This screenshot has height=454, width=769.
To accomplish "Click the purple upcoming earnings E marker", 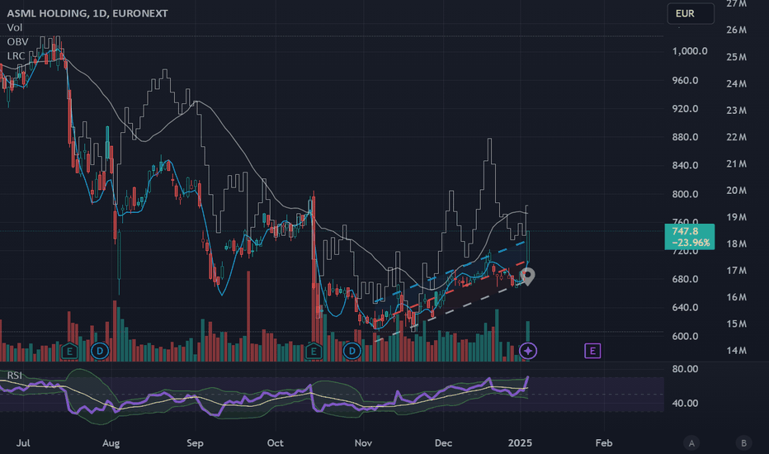I will (x=592, y=351).
